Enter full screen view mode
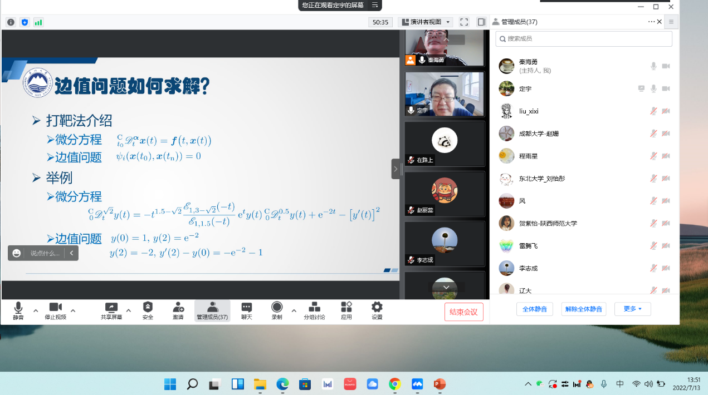Screen dimensions: 708x395 (x=464, y=22)
